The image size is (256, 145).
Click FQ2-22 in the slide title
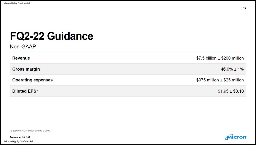coord(26,36)
